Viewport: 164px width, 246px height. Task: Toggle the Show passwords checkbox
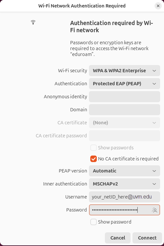[x=94, y=148]
